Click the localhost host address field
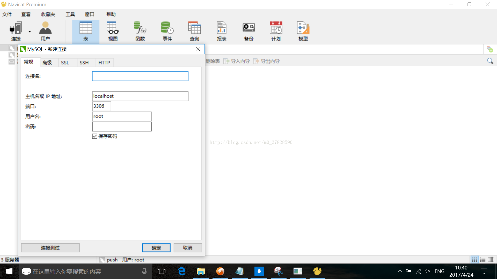This screenshot has height=279, width=497. (x=140, y=96)
